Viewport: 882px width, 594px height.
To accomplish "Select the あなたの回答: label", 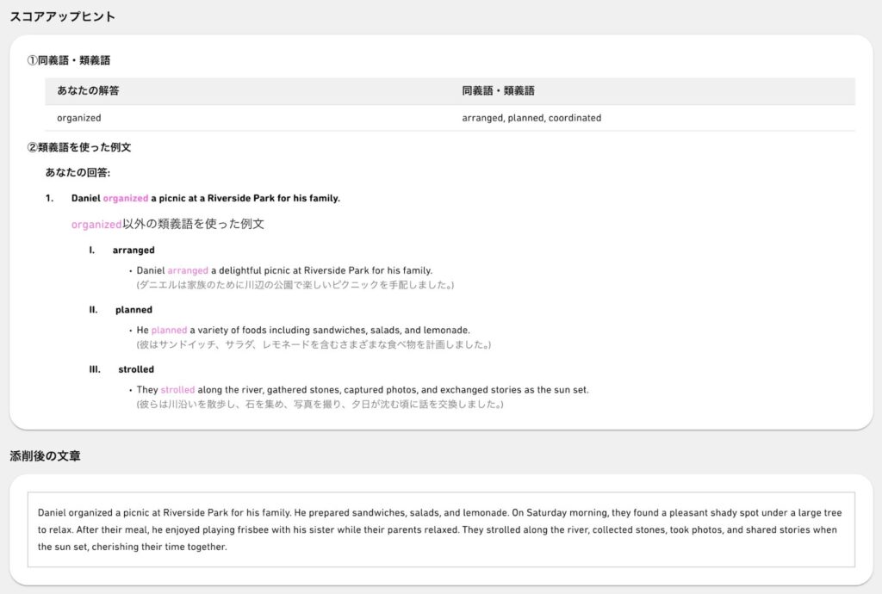I will pos(78,172).
